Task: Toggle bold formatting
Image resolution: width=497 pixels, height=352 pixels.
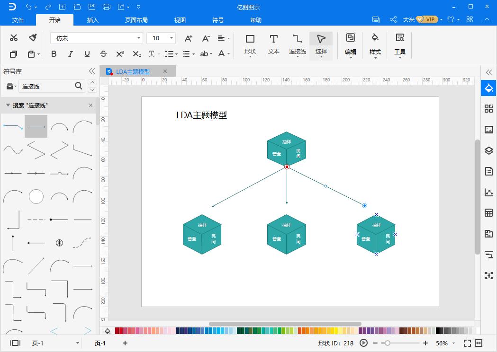Action: [54, 54]
